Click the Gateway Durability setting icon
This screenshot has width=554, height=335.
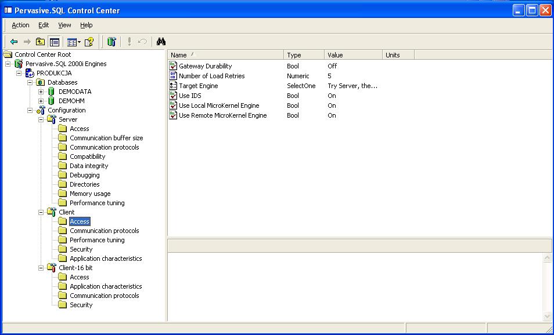pos(173,66)
